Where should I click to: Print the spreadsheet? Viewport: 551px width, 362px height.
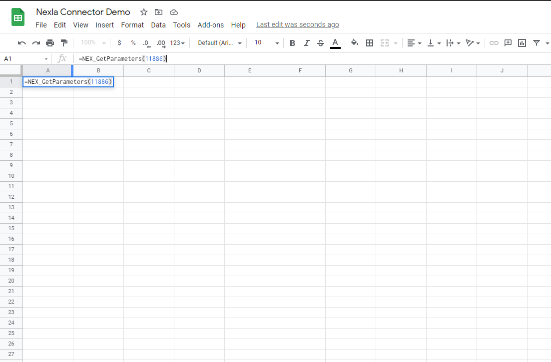pos(50,43)
